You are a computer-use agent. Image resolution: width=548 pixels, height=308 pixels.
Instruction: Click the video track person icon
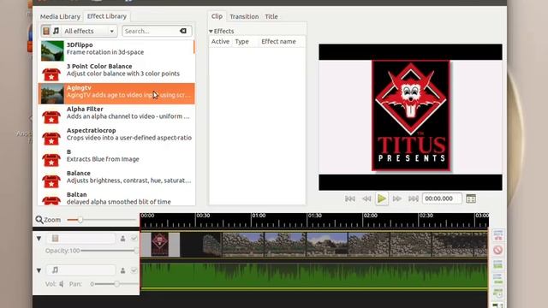click(122, 239)
